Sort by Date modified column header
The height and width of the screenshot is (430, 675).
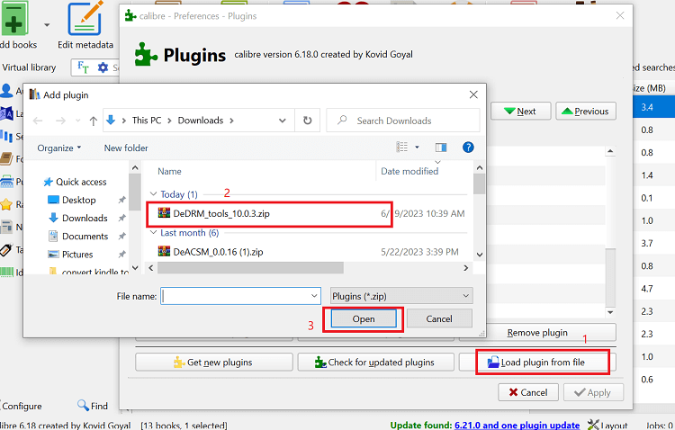[x=409, y=171]
